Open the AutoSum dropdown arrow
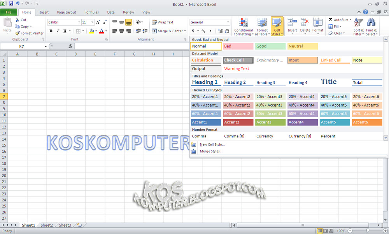 [350, 19]
